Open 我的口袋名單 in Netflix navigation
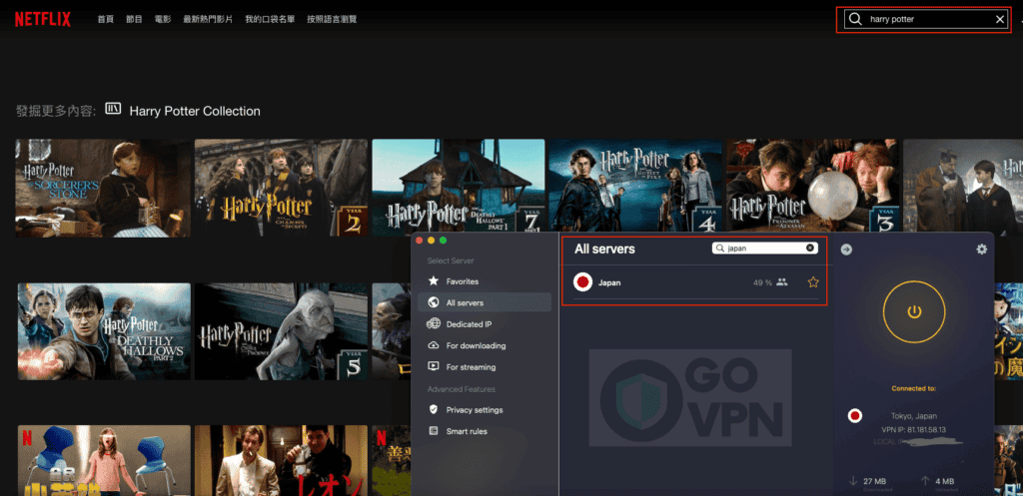 coord(270,20)
